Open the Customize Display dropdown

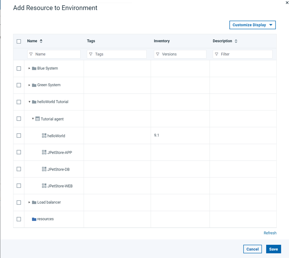coord(252,25)
